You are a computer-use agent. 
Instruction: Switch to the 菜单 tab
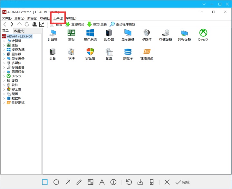(5, 31)
